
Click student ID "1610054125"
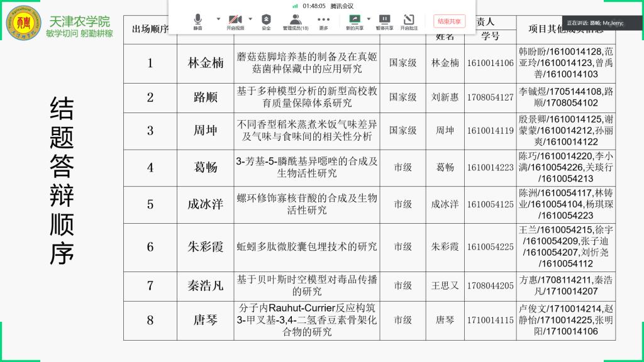(490, 205)
